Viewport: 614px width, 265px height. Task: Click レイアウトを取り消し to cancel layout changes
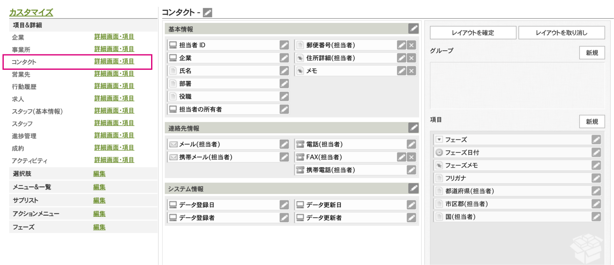562,32
